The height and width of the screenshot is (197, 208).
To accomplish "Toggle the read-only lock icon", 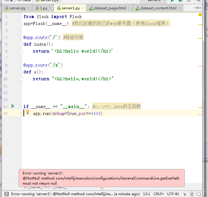I will point(185,194).
